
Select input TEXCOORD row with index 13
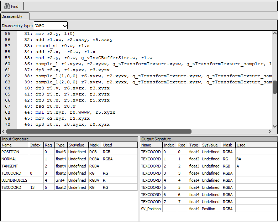69,187
